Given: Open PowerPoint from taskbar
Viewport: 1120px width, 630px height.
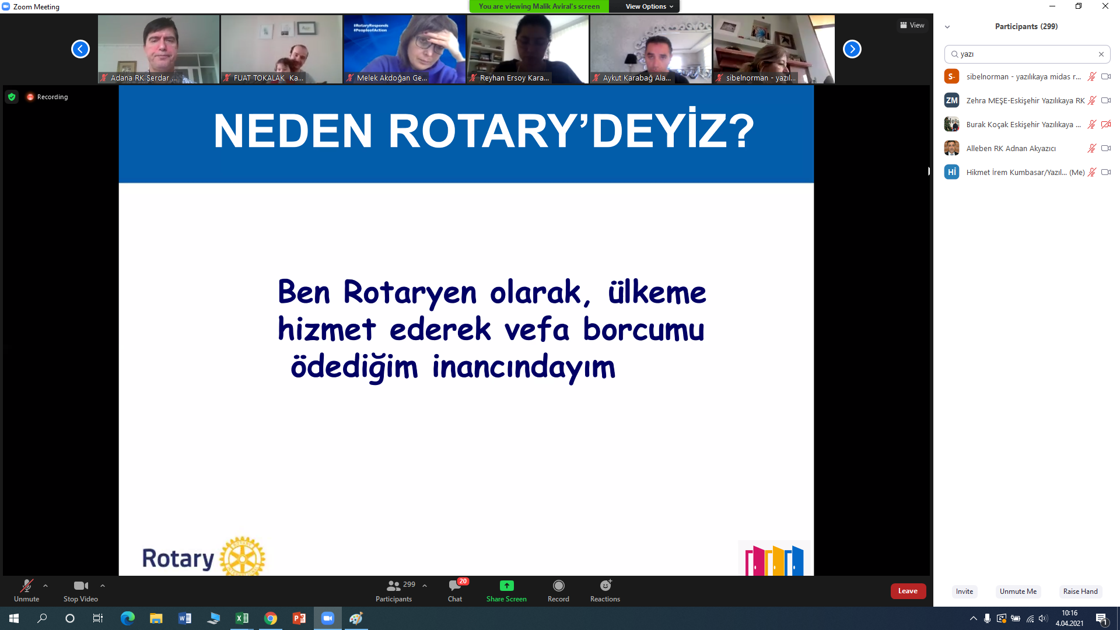Looking at the screenshot, I should click(x=299, y=618).
